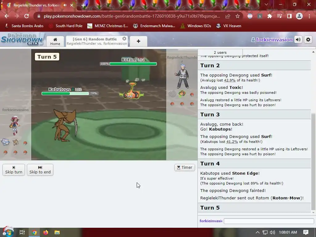Viewport: 316px width, 237px height.
Task: Select the opposing Rotom sprite
Action: (131, 91)
